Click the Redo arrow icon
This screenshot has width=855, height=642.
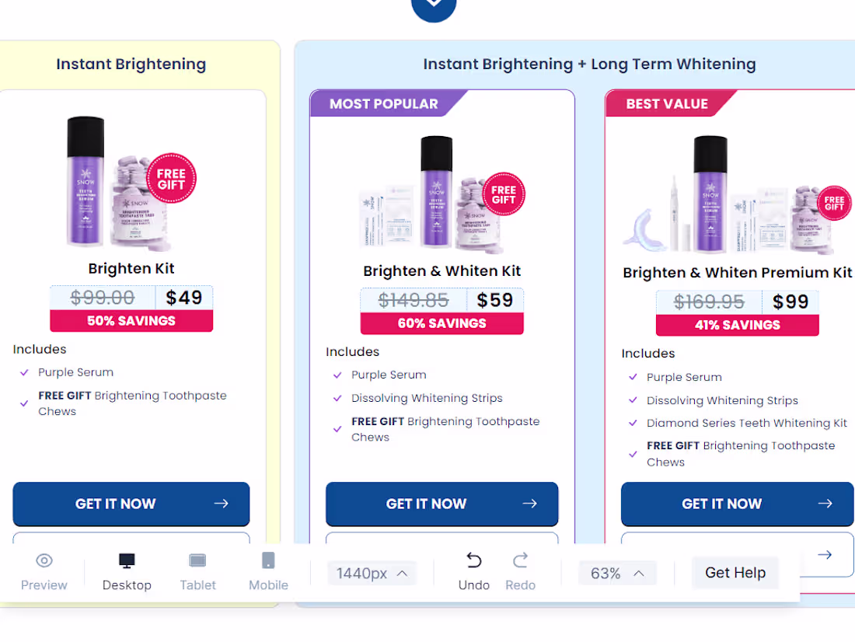520,560
